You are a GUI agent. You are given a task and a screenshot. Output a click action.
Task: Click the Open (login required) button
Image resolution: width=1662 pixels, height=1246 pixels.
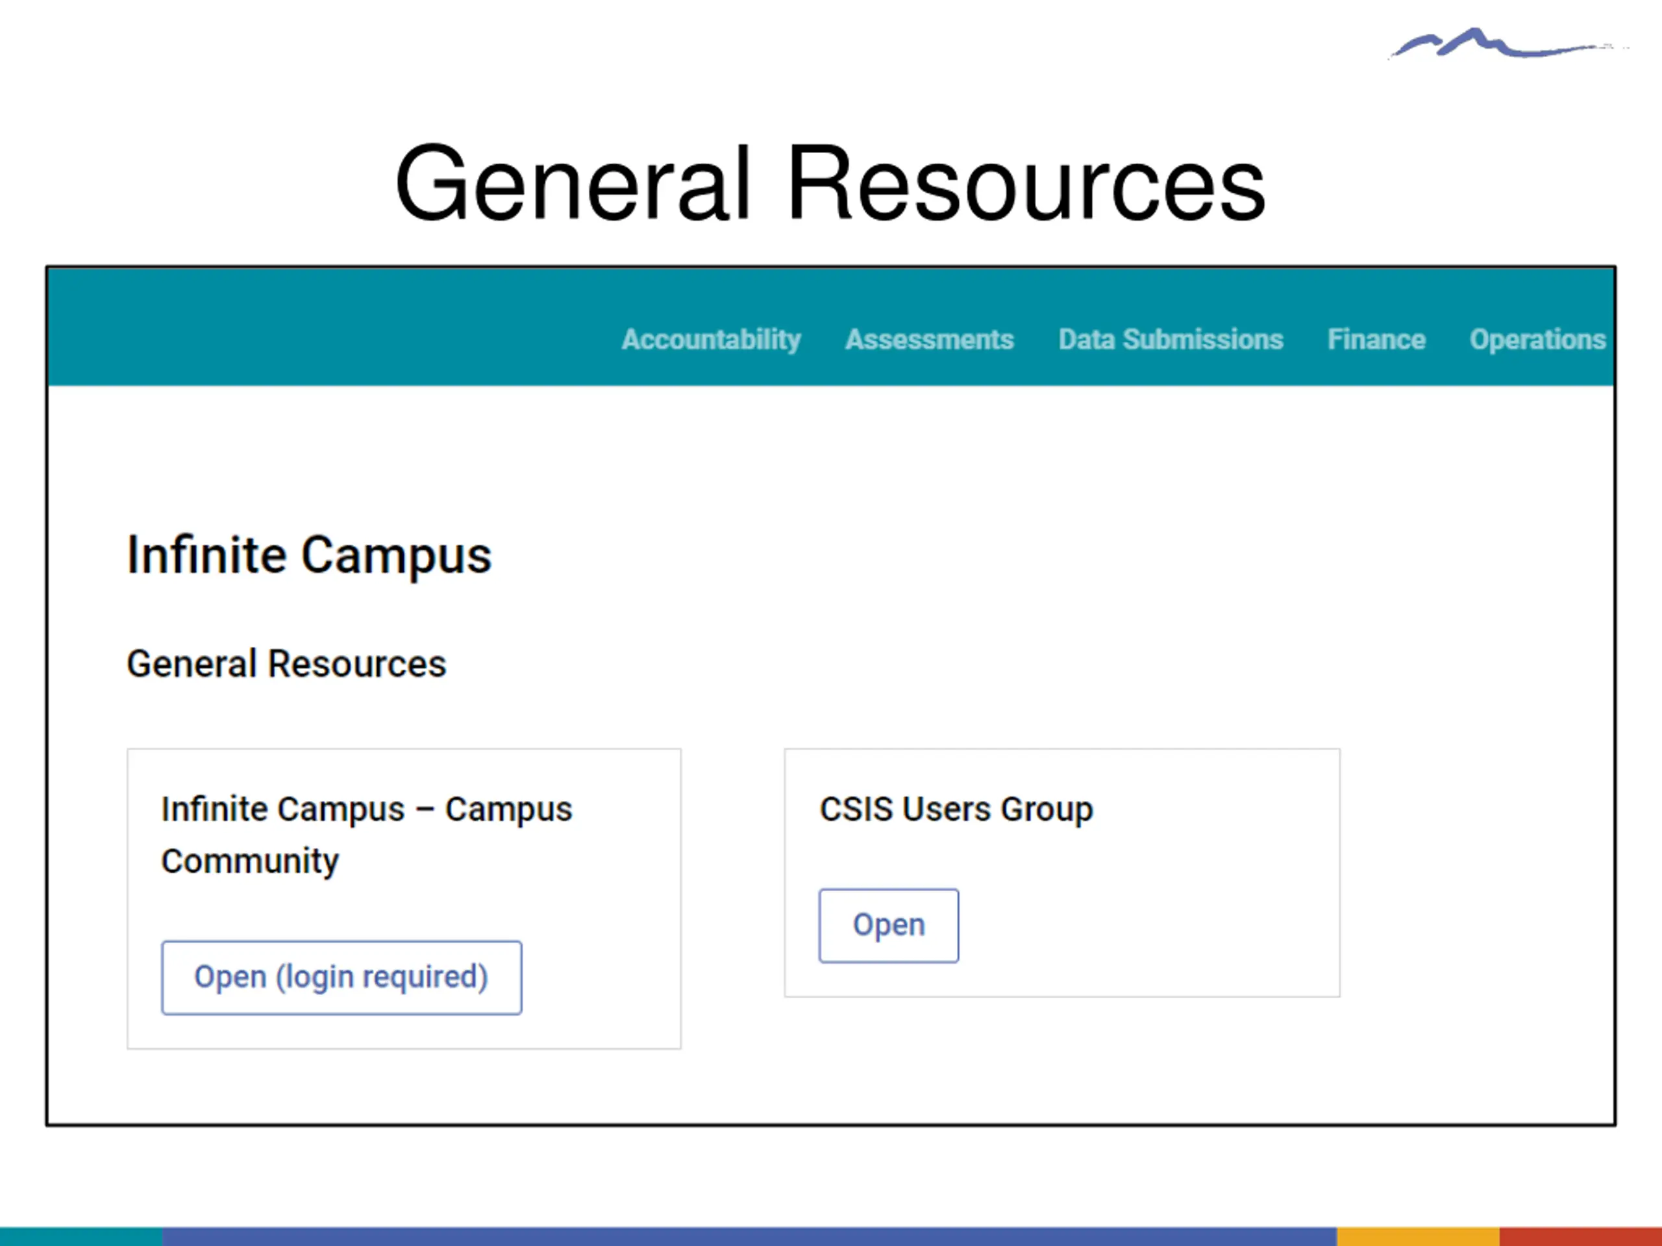click(x=342, y=977)
